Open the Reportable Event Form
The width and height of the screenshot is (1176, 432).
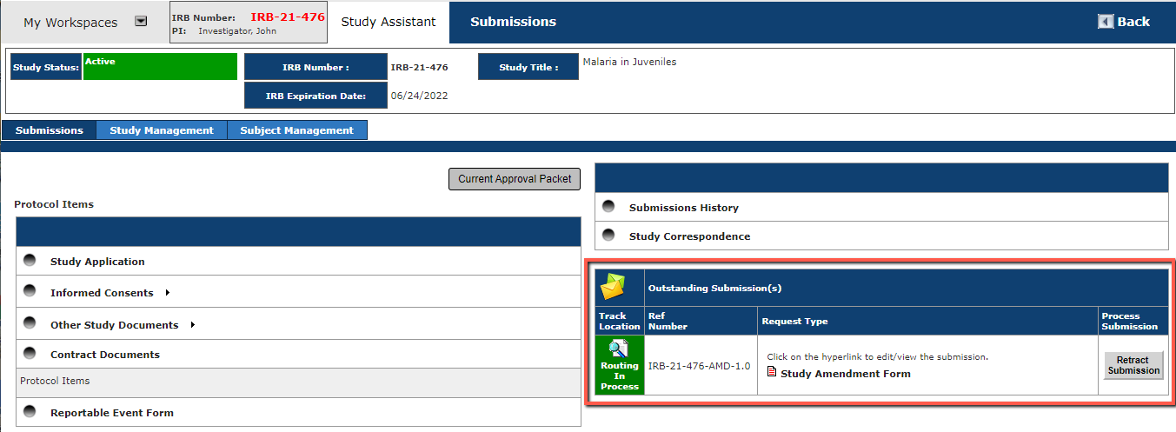112,413
